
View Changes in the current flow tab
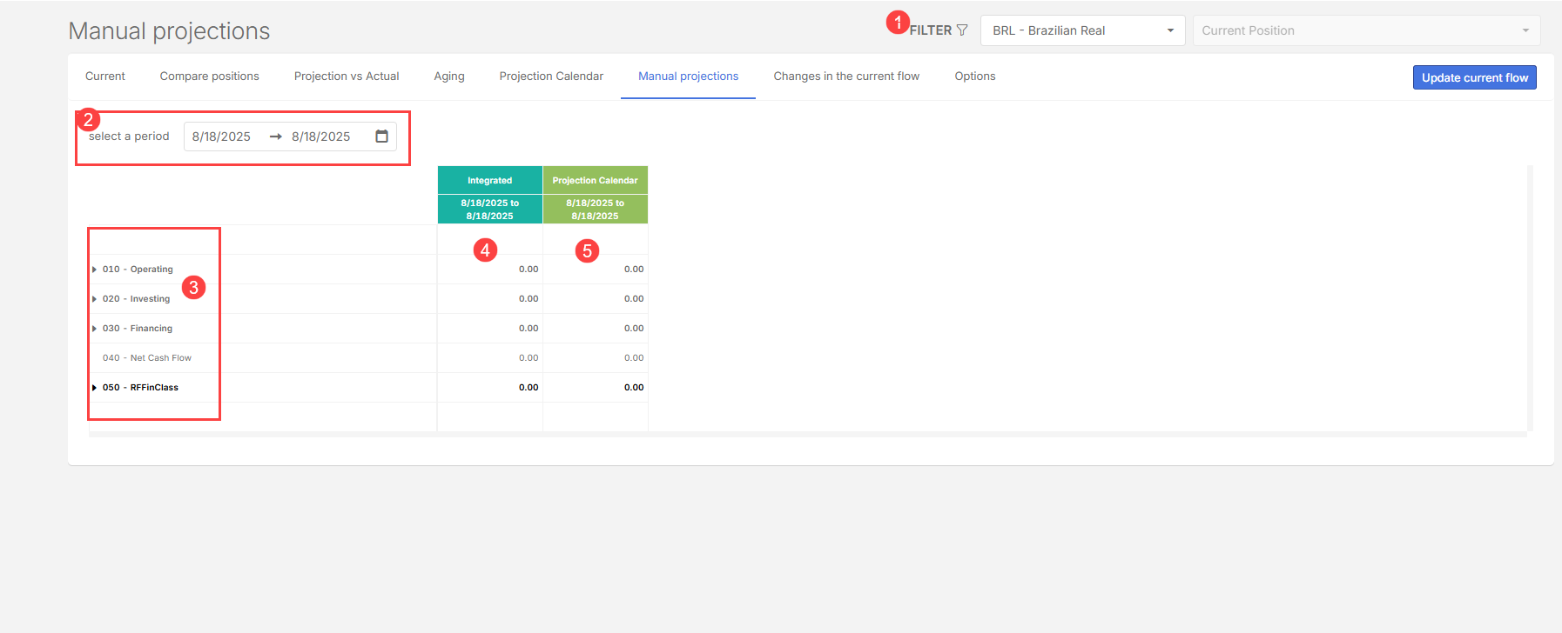(x=846, y=77)
